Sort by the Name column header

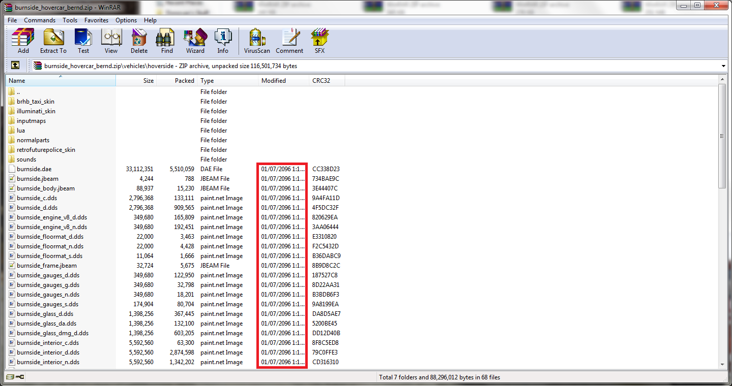(x=61, y=81)
